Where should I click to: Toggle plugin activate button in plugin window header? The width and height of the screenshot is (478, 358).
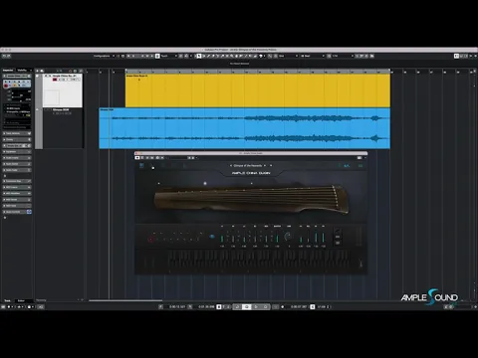coord(137,158)
